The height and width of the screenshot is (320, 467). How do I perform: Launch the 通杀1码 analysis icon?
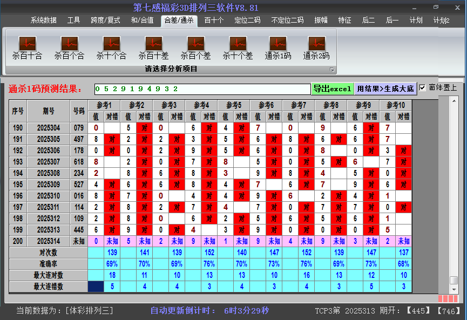coord(278,44)
